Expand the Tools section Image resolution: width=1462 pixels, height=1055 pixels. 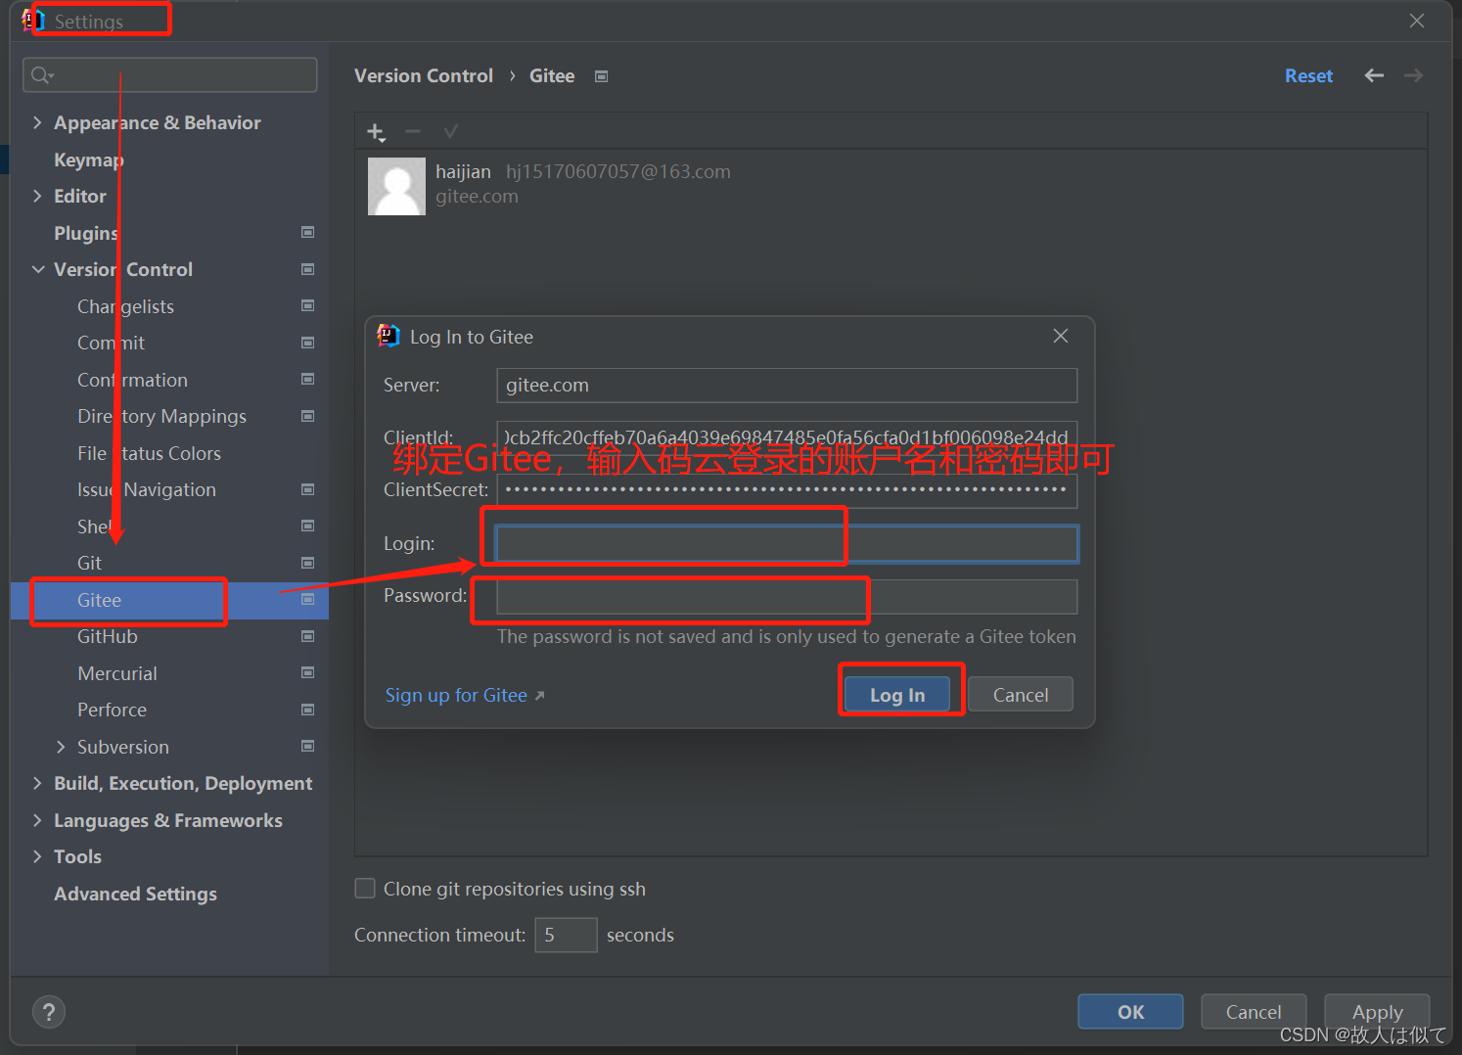37,856
